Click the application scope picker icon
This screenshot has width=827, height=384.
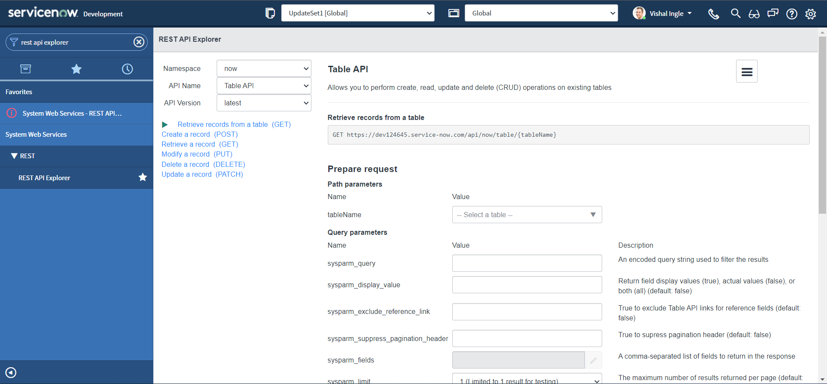click(454, 13)
